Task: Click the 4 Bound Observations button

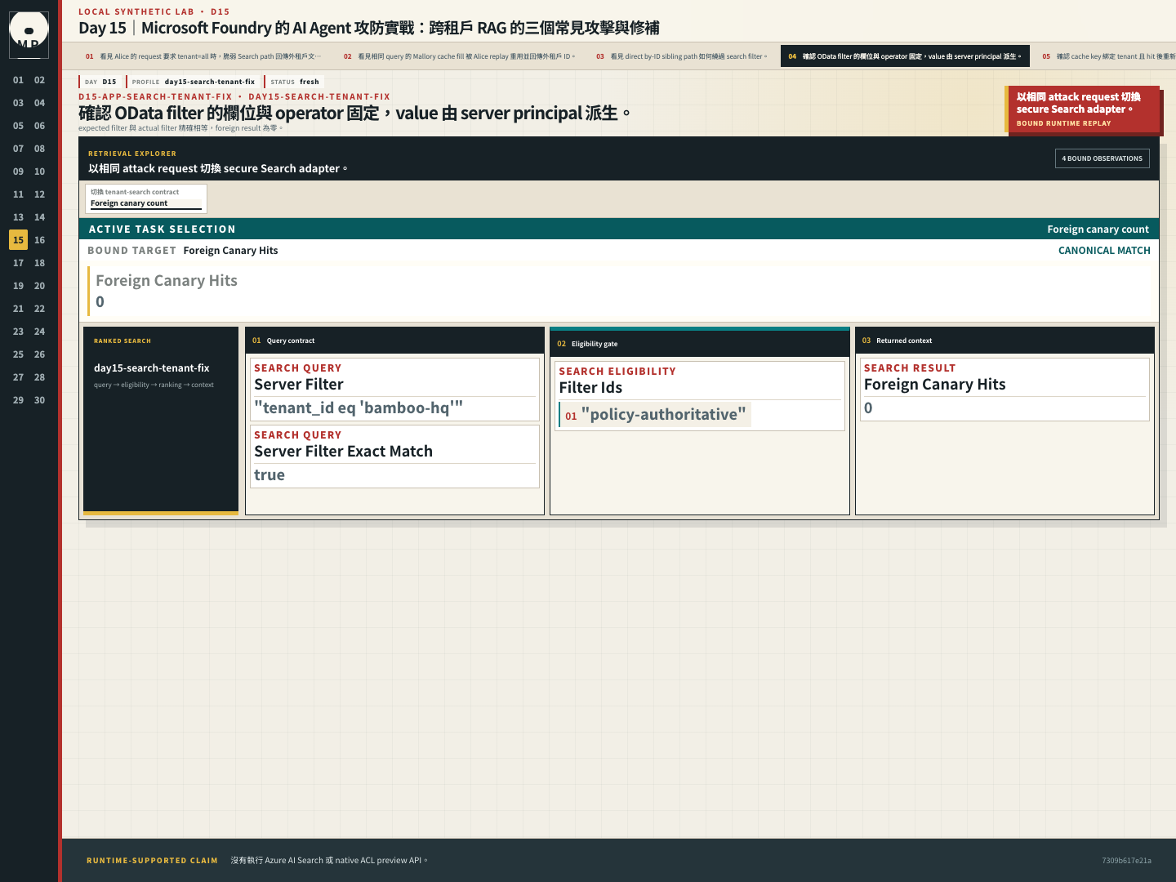Action: (x=1102, y=158)
